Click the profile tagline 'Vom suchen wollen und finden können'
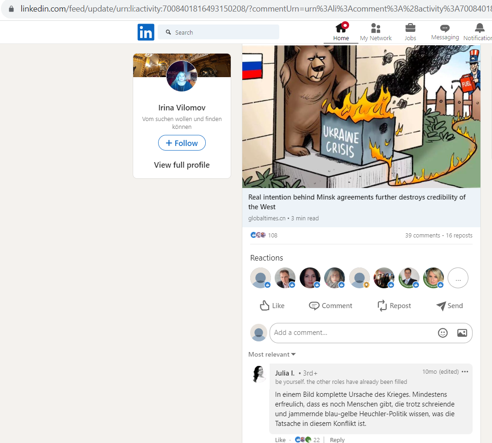 coord(182,123)
